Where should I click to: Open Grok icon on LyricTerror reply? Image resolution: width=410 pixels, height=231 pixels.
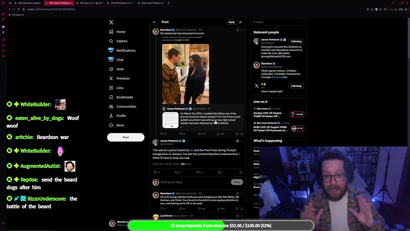point(237,216)
